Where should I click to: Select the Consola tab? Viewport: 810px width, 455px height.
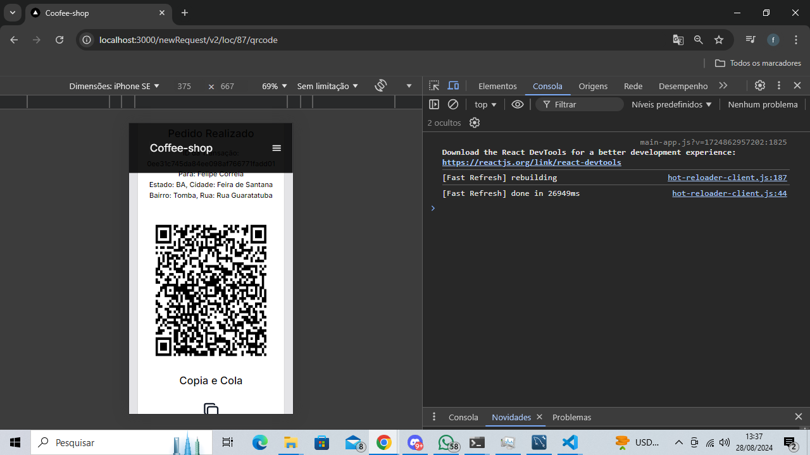point(547,86)
